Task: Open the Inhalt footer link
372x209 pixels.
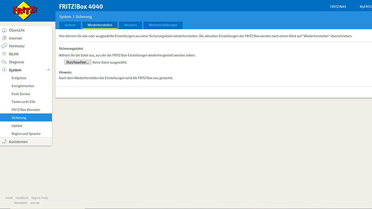Action: 9,198
